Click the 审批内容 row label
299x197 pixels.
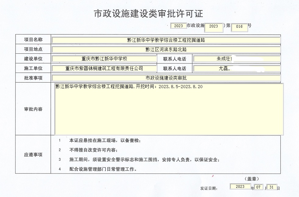pos(33,109)
